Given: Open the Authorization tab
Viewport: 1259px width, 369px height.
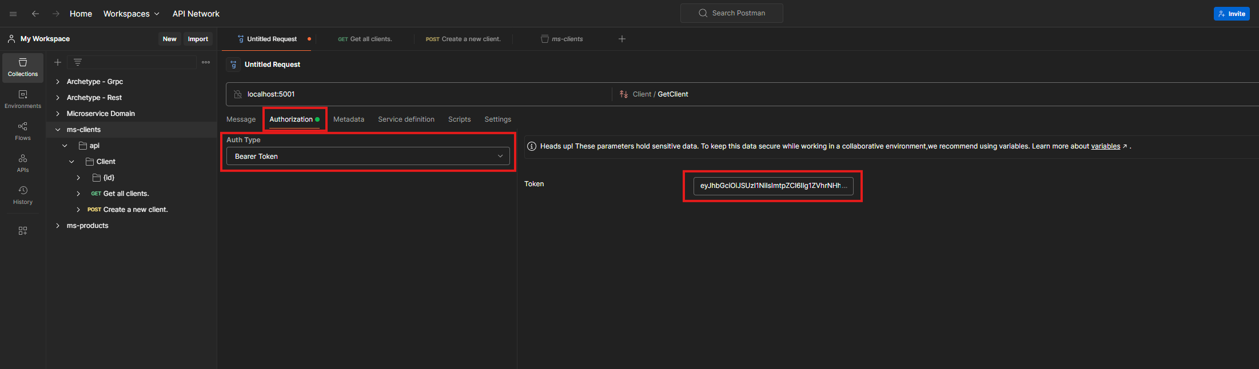Looking at the screenshot, I should (294, 119).
